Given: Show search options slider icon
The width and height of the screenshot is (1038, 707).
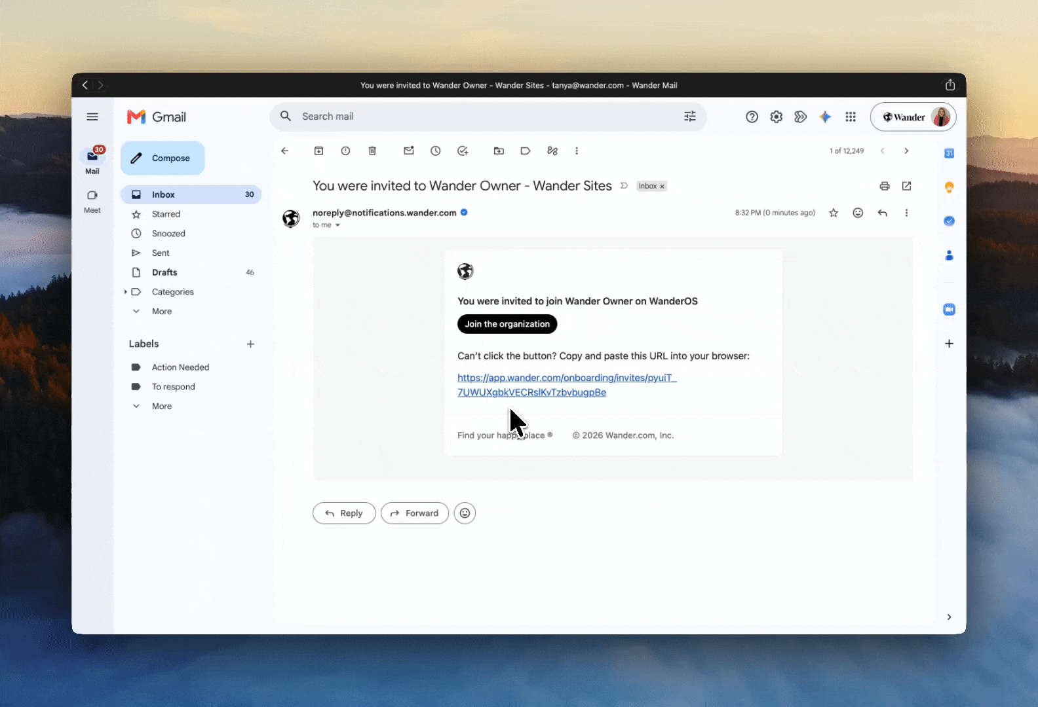Looking at the screenshot, I should point(690,117).
